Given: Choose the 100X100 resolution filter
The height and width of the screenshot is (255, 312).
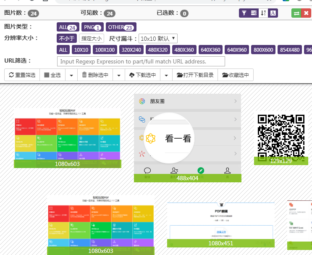Looking at the screenshot, I should click(105, 50).
